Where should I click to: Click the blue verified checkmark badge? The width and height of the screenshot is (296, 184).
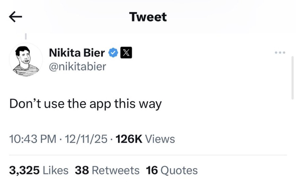point(113,53)
